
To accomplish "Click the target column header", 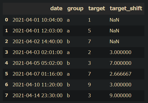I will coord(96,9).
